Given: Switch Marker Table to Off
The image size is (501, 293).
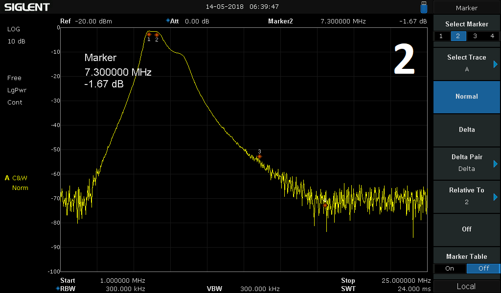Looking at the screenshot, I should (x=483, y=269).
